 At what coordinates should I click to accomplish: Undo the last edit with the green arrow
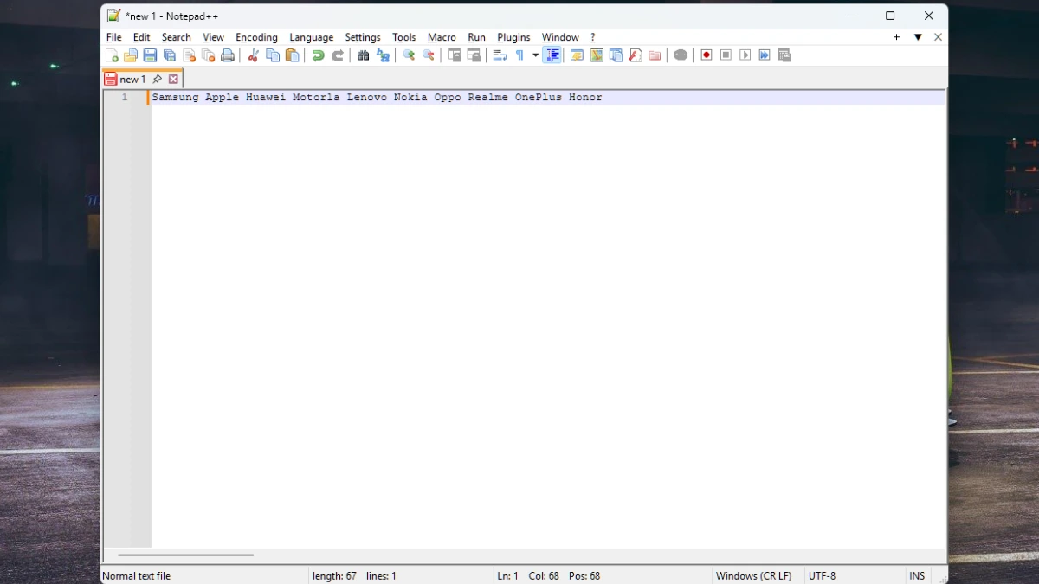318,55
